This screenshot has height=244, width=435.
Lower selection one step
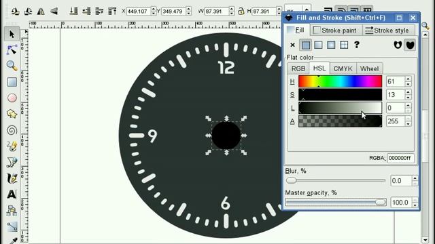(x=86, y=12)
